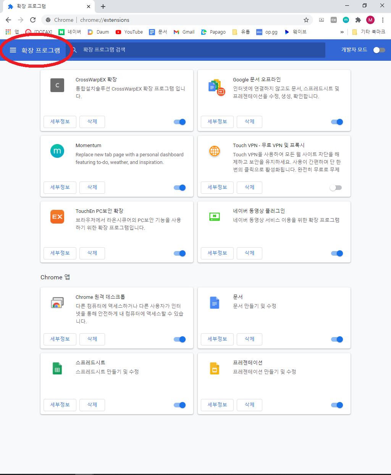The image size is (391, 475).
Task: Open the profile avatar M
Action: [x=370, y=20]
